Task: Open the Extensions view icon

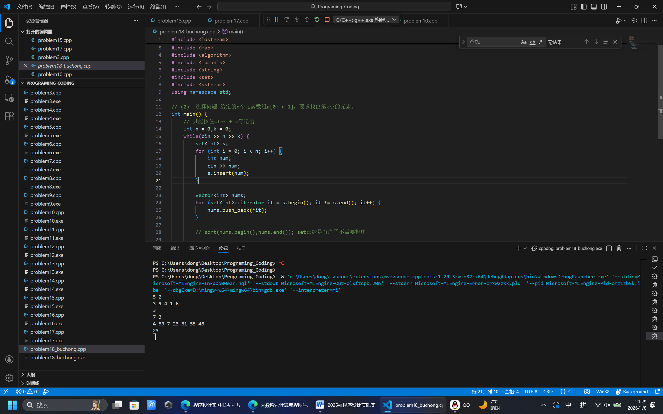Action: tap(9, 116)
